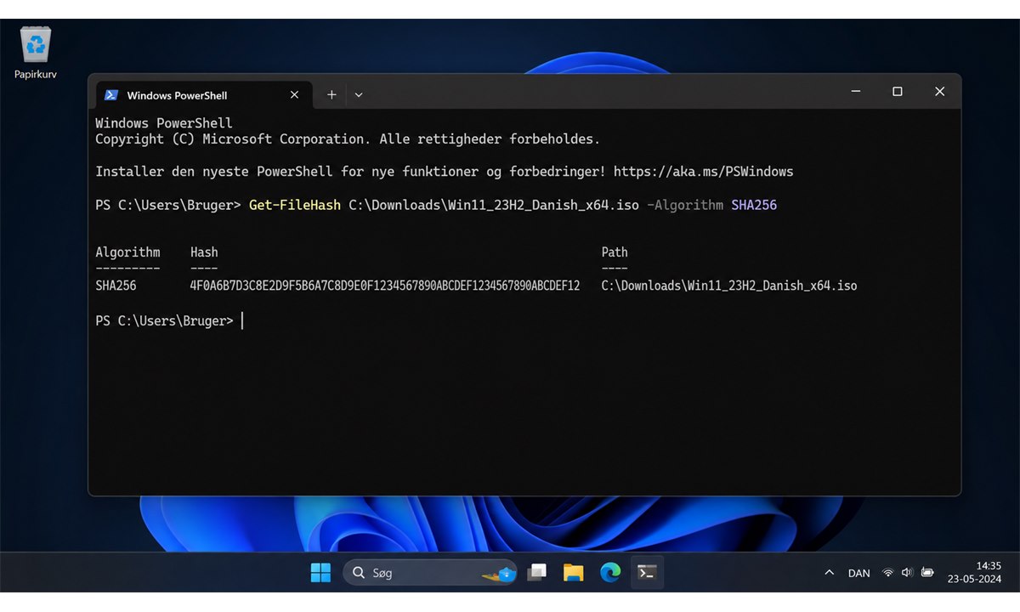Click the SHA256 argument in the command
The image size is (1020, 612).
(x=754, y=205)
